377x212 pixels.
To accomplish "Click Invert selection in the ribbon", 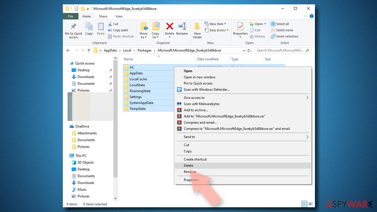I will click(x=284, y=36).
